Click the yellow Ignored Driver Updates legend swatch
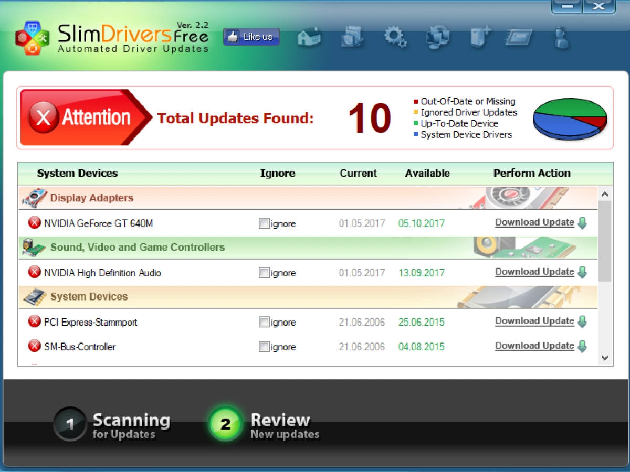Screen dimensions: 630x472 point(416,113)
